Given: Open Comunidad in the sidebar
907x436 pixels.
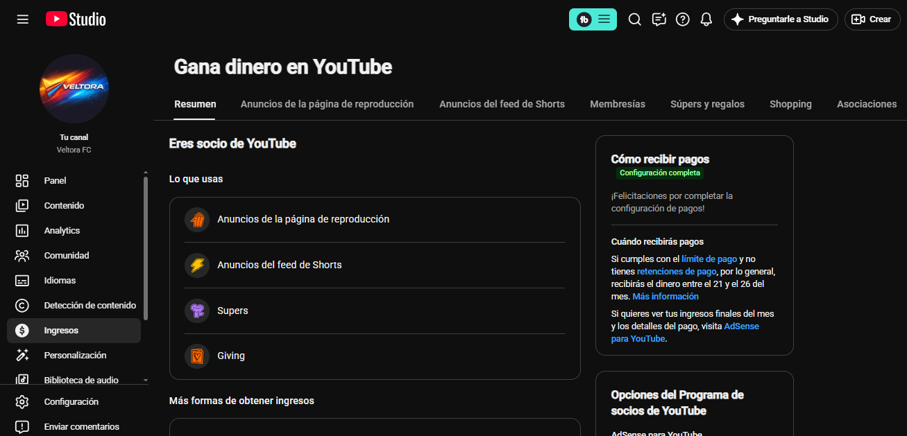Looking at the screenshot, I should click(74, 256).
